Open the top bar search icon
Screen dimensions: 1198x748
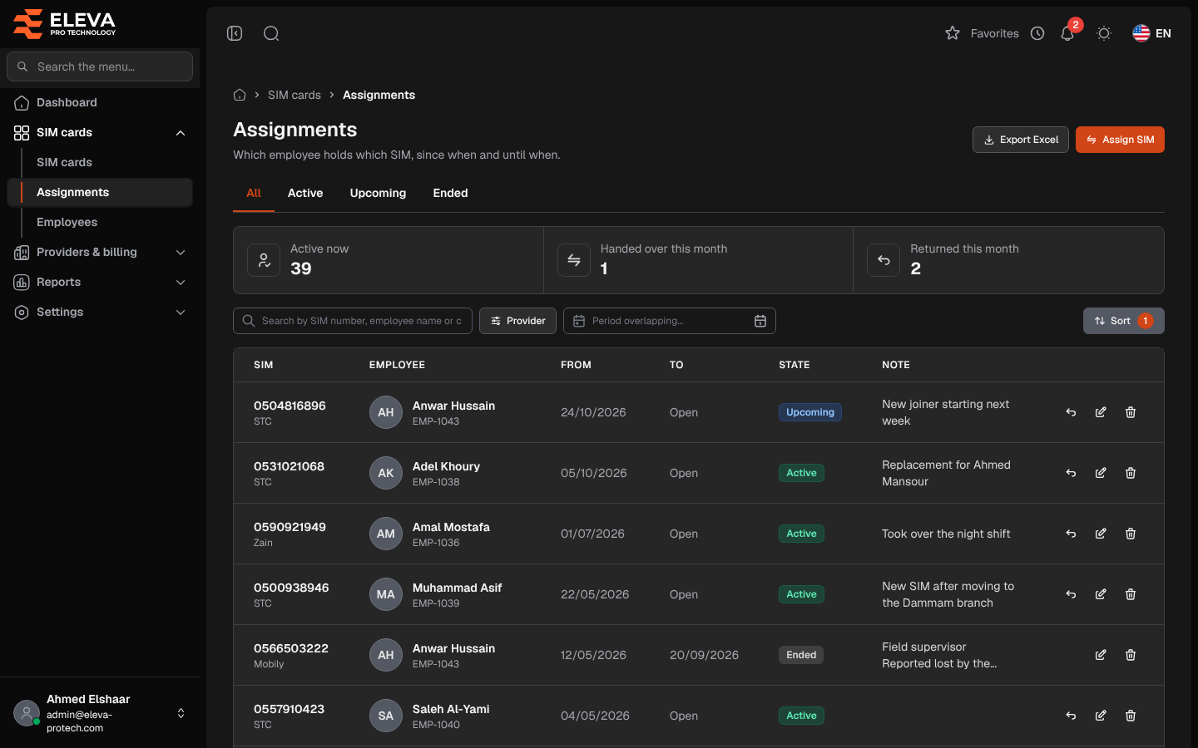[x=271, y=33]
